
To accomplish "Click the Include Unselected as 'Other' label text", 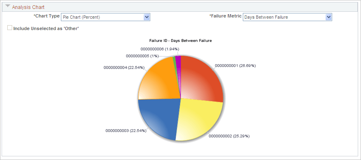I will 46,28.
